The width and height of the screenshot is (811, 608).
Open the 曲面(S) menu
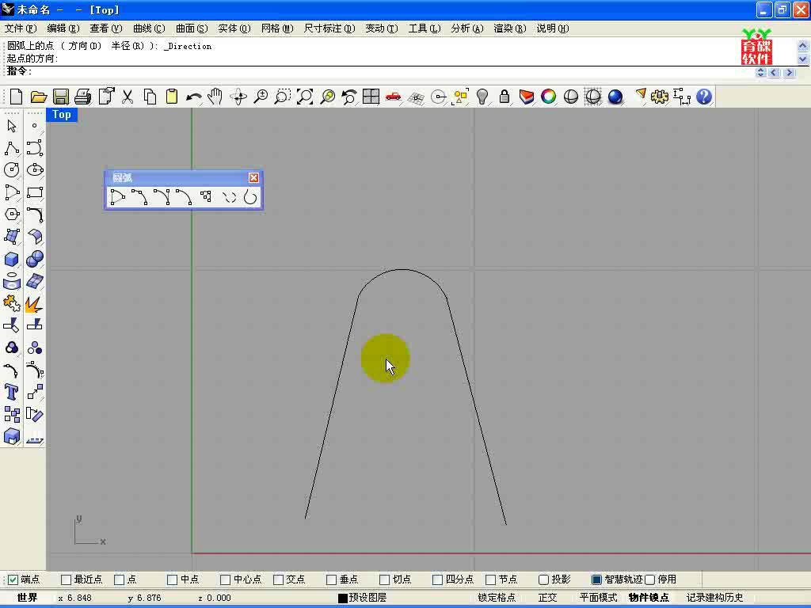pyautogui.click(x=192, y=28)
